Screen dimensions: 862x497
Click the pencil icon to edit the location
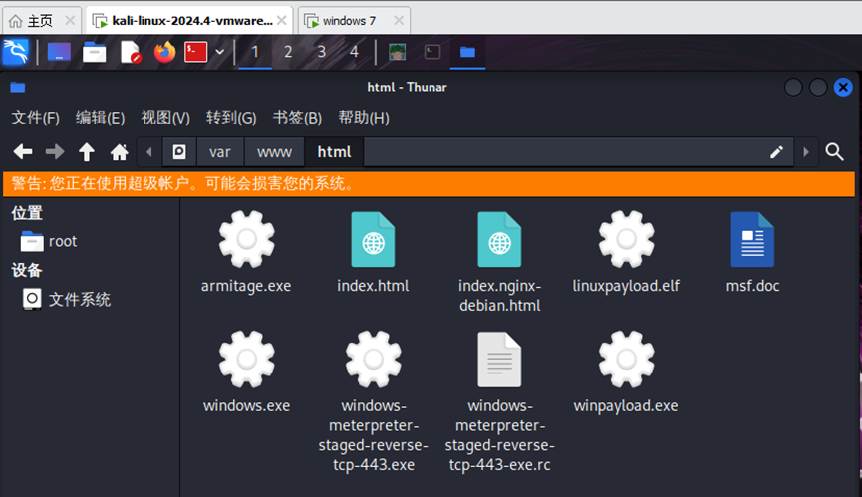(776, 152)
